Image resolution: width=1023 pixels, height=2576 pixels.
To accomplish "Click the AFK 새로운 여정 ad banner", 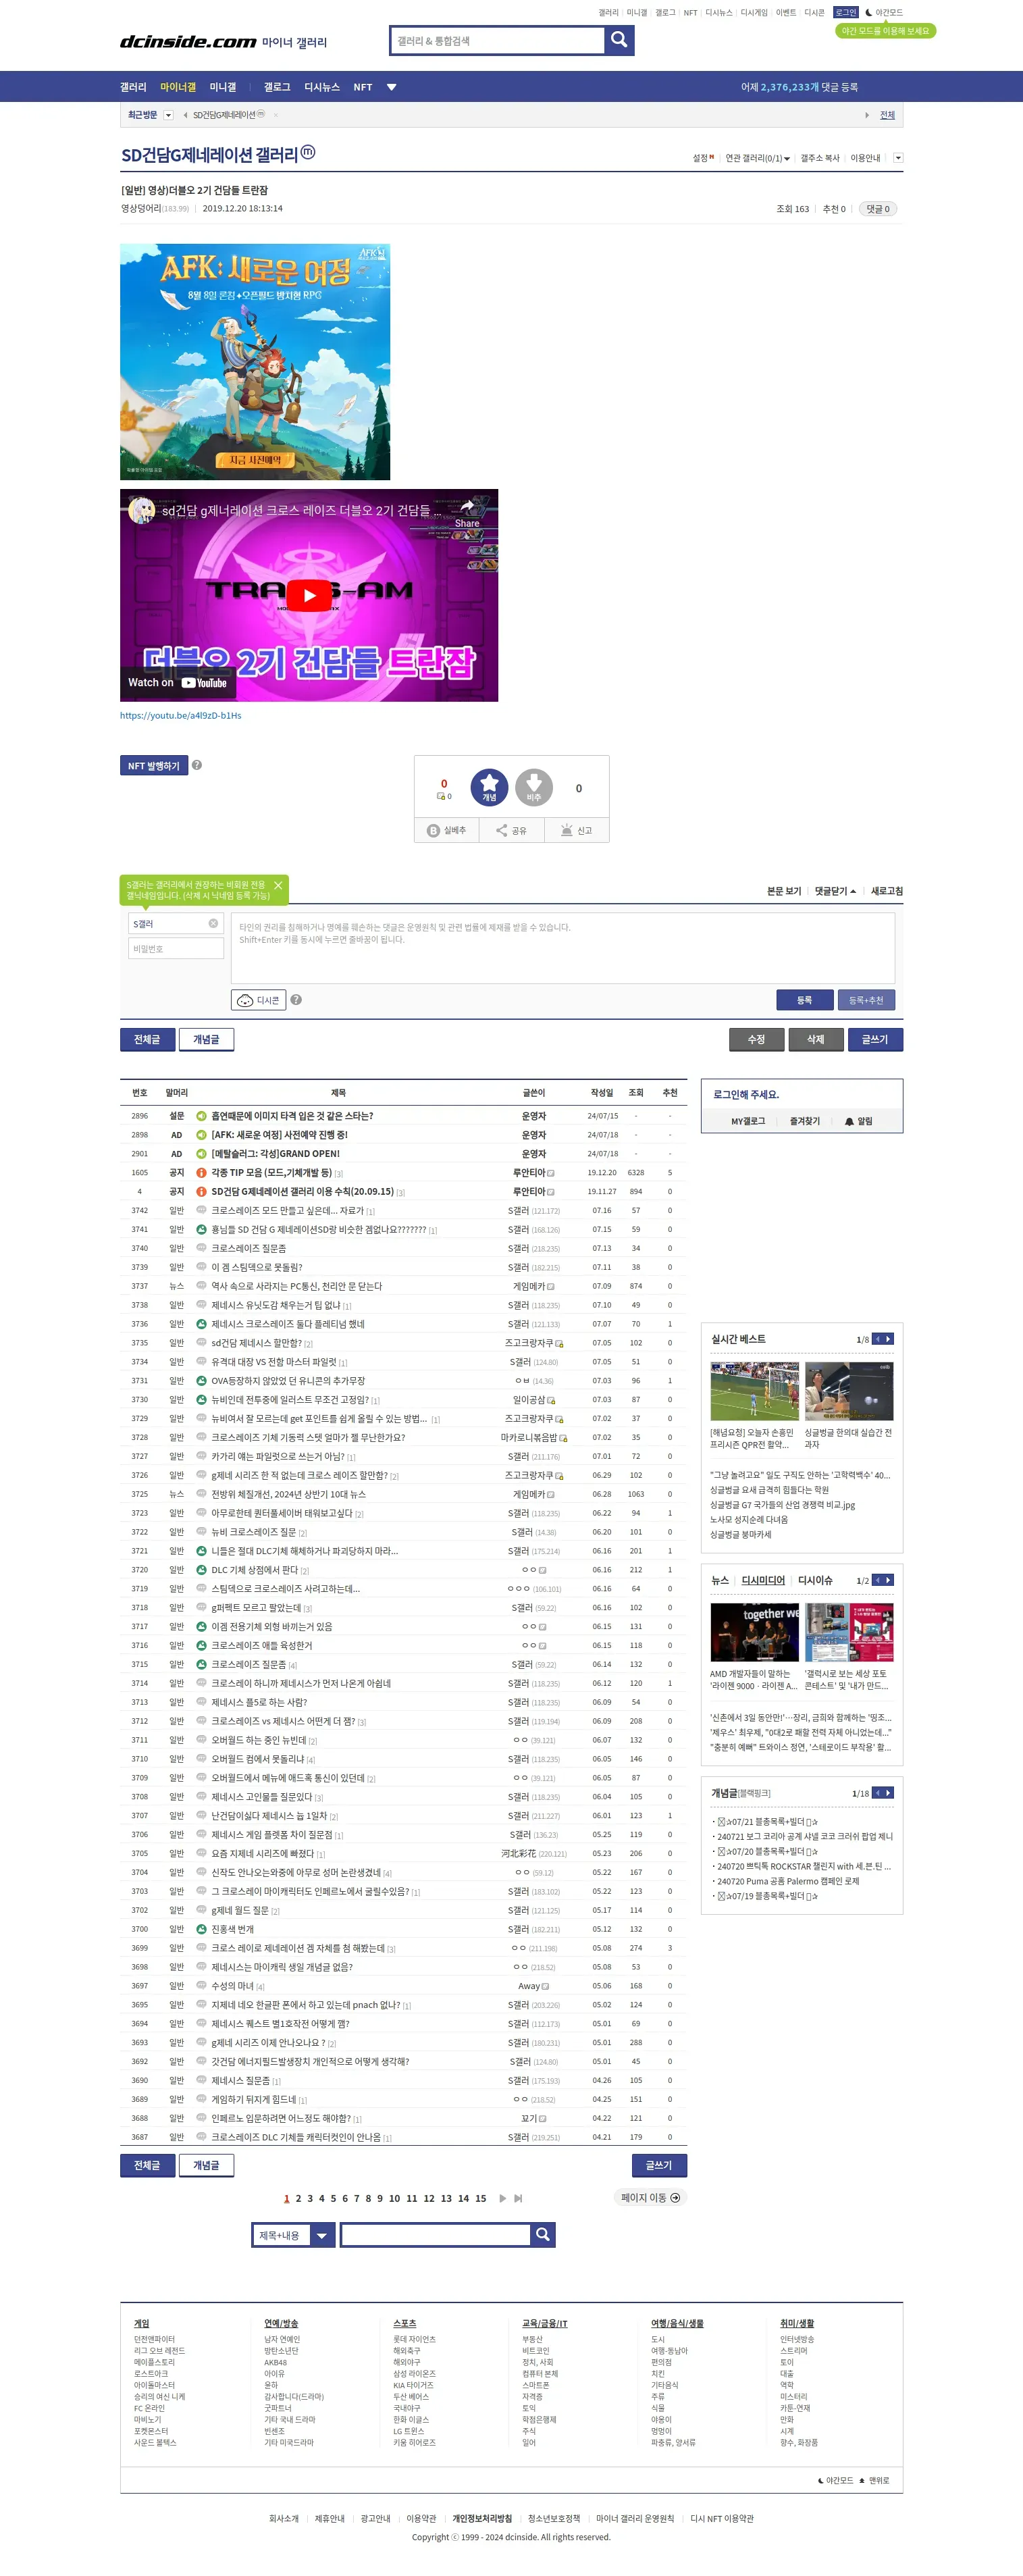I will click(255, 362).
